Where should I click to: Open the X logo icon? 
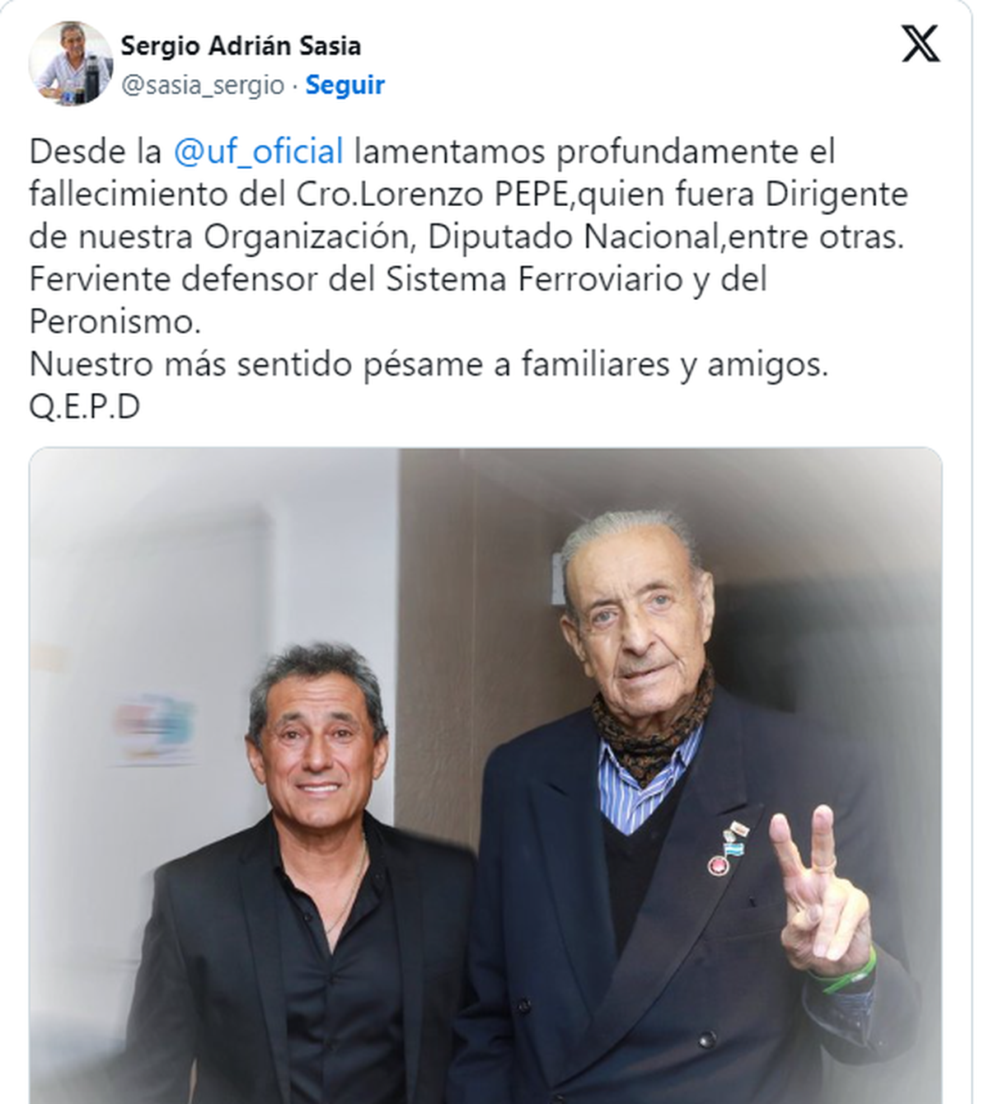(920, 44)
